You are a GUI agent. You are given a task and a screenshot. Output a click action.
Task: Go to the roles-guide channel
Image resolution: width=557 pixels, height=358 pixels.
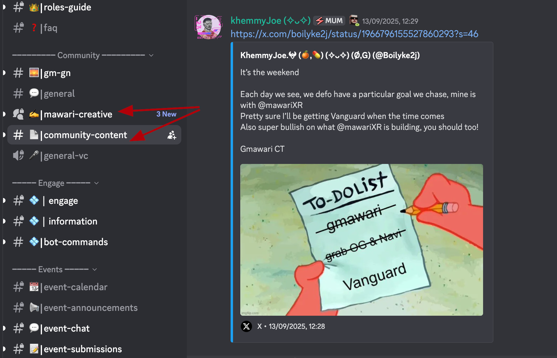tap(94, 7)
